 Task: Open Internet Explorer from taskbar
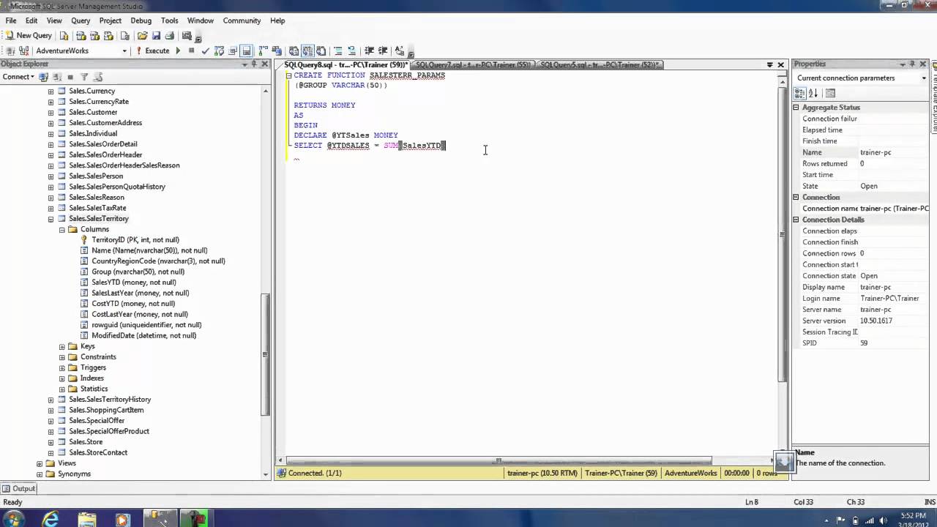coord(51,519)
